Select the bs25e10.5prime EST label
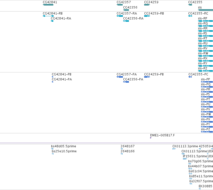The image size is (213, 190). tap(64, 151)
